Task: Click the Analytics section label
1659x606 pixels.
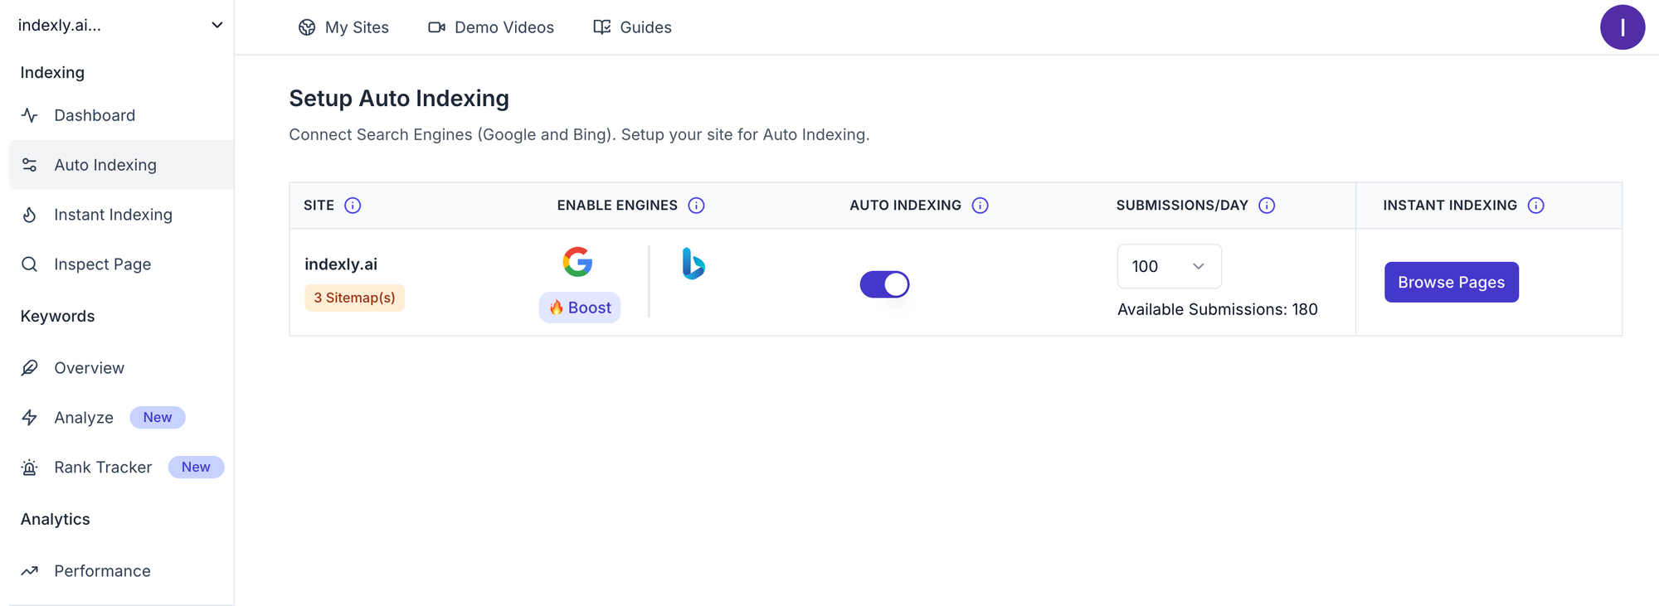Action: click(55, 519)
